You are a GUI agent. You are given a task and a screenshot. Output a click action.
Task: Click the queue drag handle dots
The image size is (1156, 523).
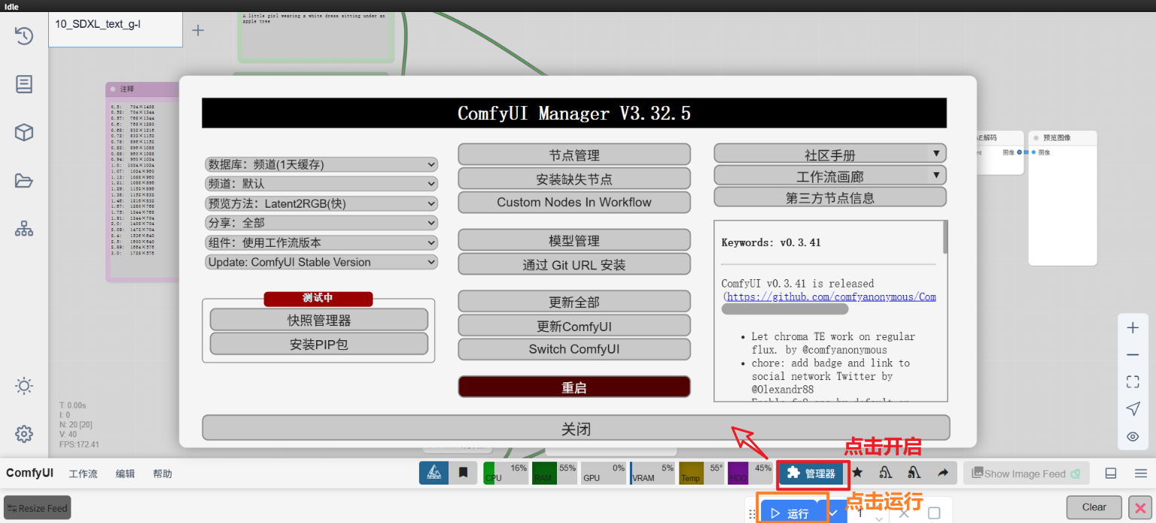[x=751, y=514]
